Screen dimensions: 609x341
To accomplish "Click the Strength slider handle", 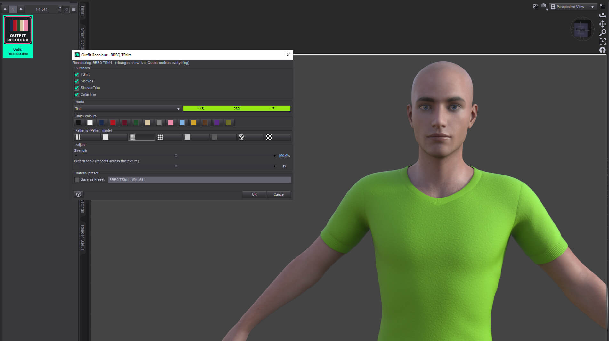I will 176,156.
